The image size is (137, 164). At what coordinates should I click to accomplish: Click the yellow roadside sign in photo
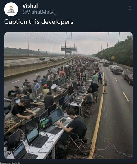point(113,58)
